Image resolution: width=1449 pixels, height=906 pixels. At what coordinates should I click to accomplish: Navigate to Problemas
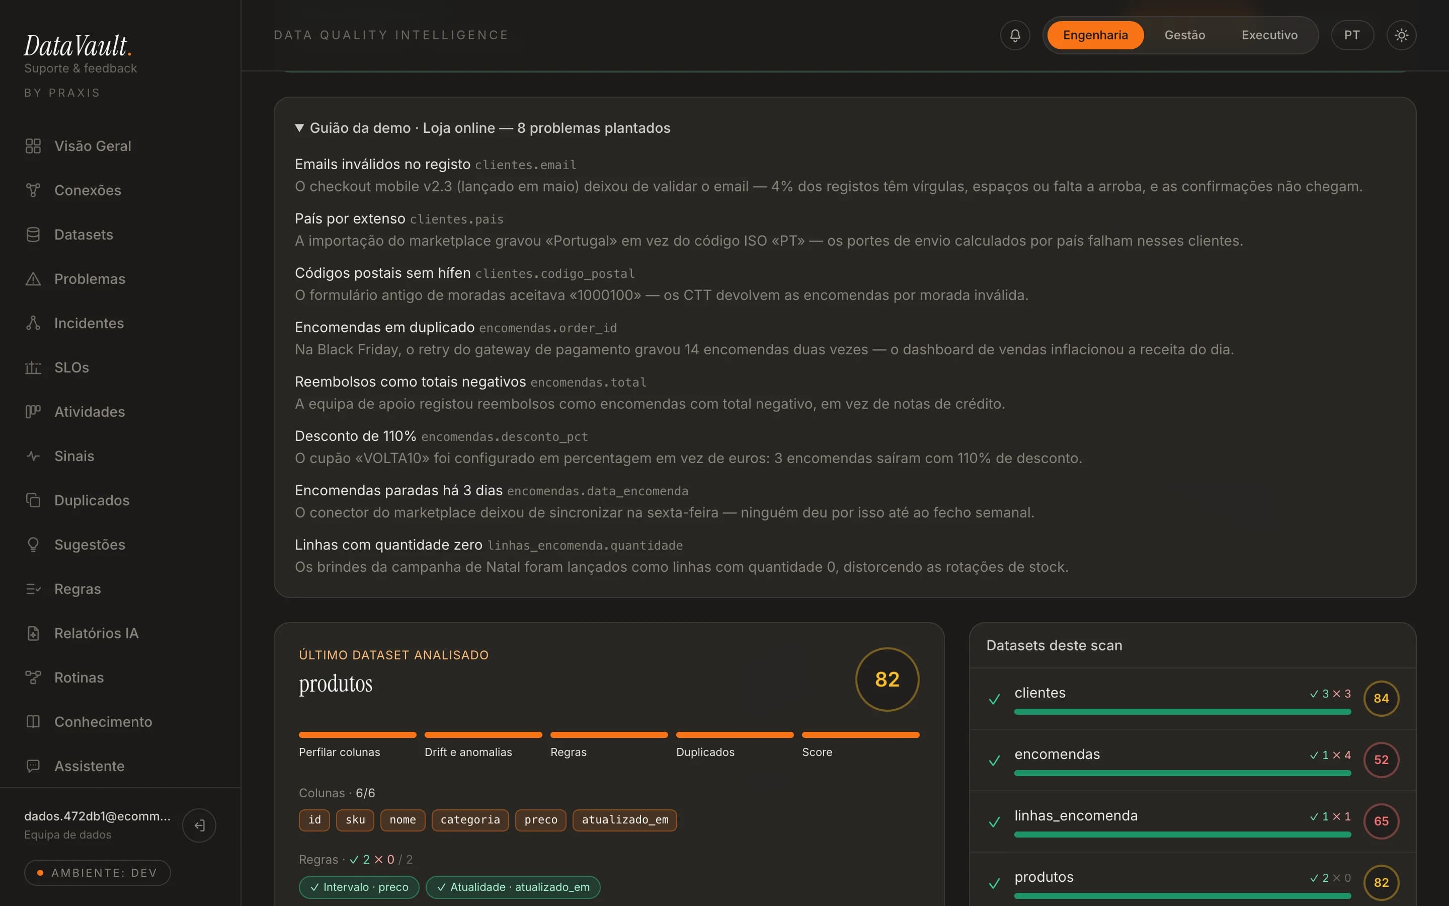[x=89, y=279]
